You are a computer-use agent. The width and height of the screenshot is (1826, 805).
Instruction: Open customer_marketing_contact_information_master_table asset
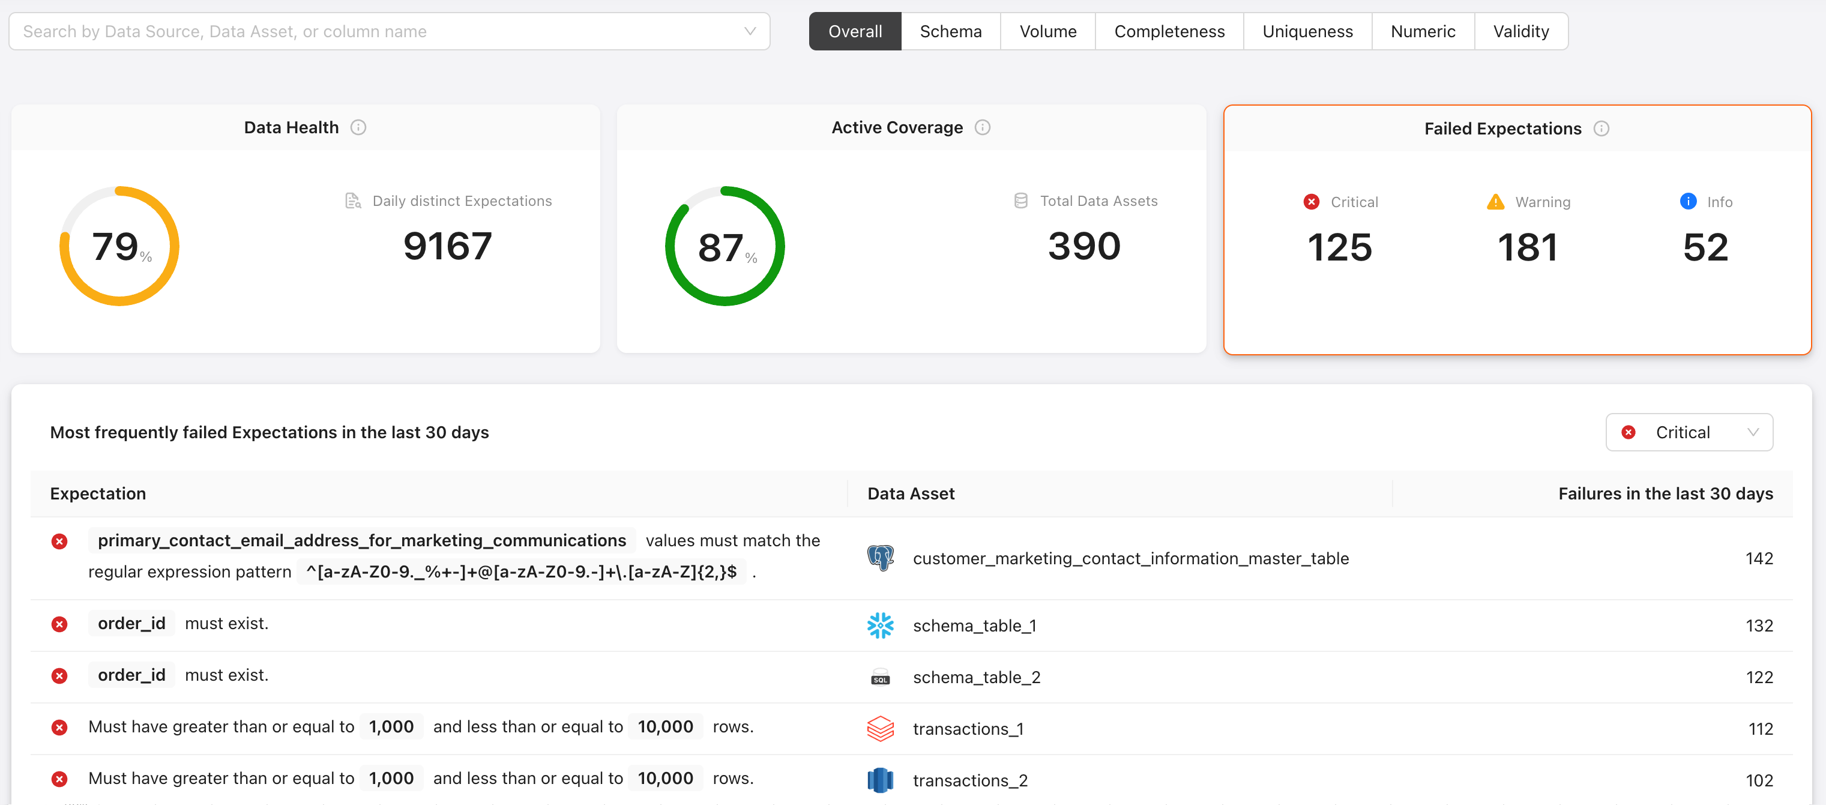1130,558
